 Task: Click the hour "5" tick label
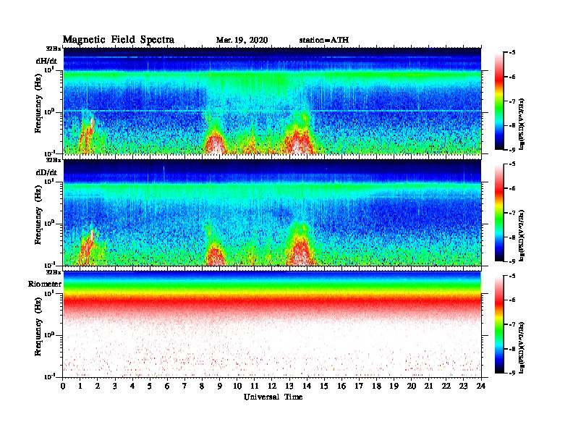click(150, 387)
